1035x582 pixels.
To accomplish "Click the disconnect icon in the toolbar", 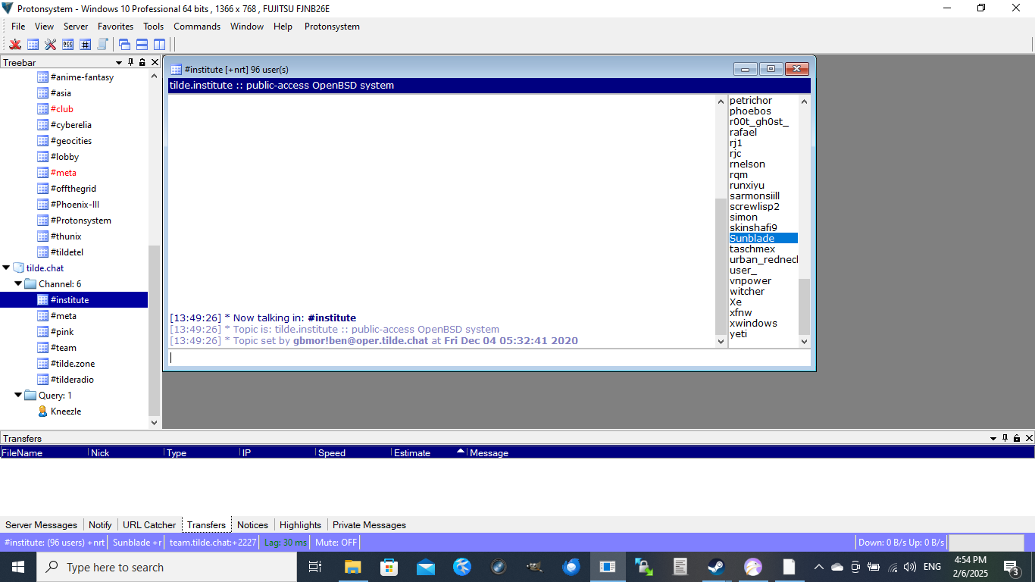I will coord(15,45).
